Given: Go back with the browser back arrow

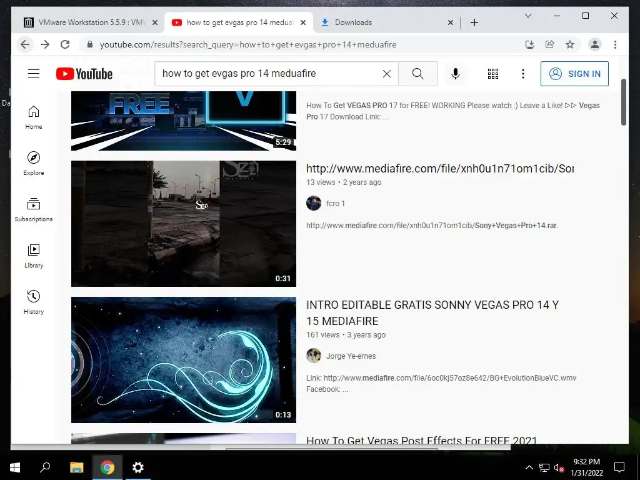Looking at the screenshot, I should tap(25, 44).
